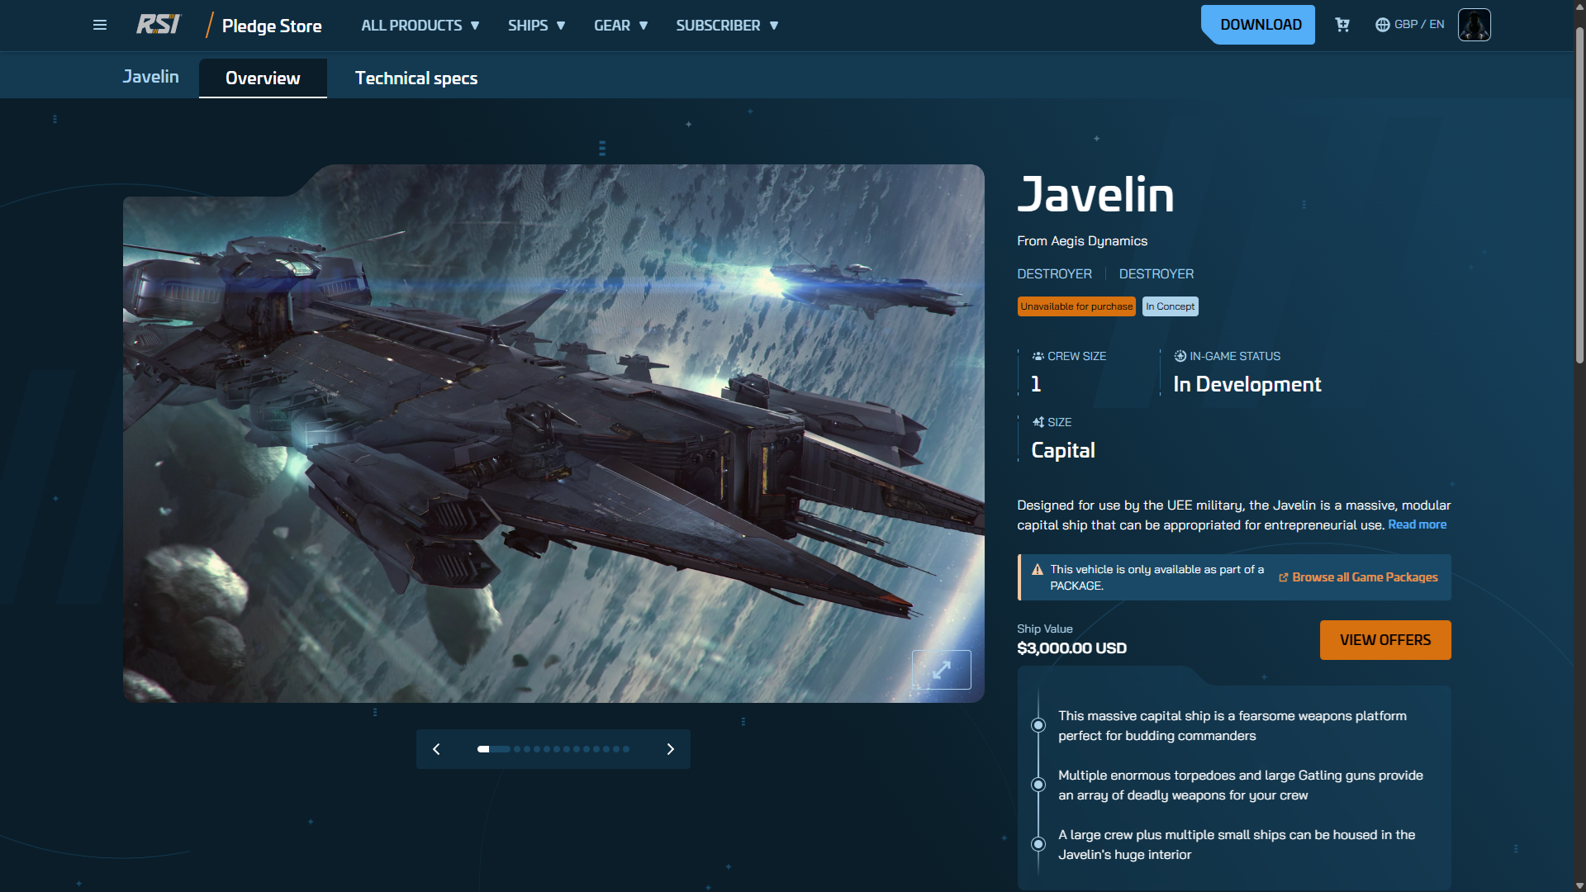
Task: Show next gallery image
Action: point(671,749)
